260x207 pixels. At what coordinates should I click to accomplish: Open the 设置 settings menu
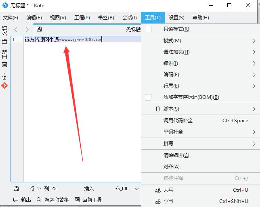point(176,18)
